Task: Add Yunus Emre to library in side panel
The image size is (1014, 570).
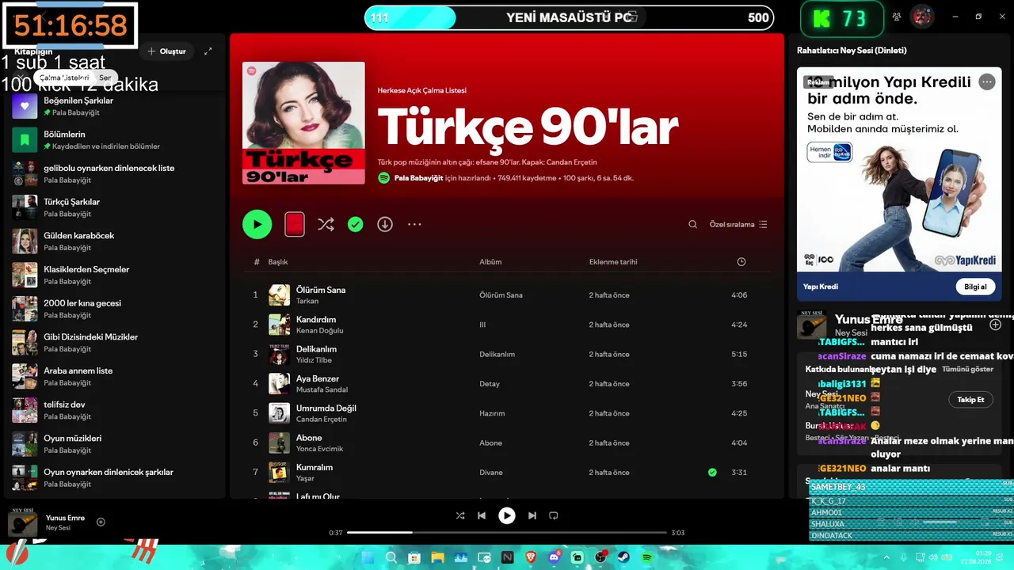Action: coord(996,325)
